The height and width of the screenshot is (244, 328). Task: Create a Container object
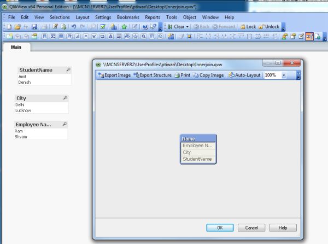click(152, 37)
